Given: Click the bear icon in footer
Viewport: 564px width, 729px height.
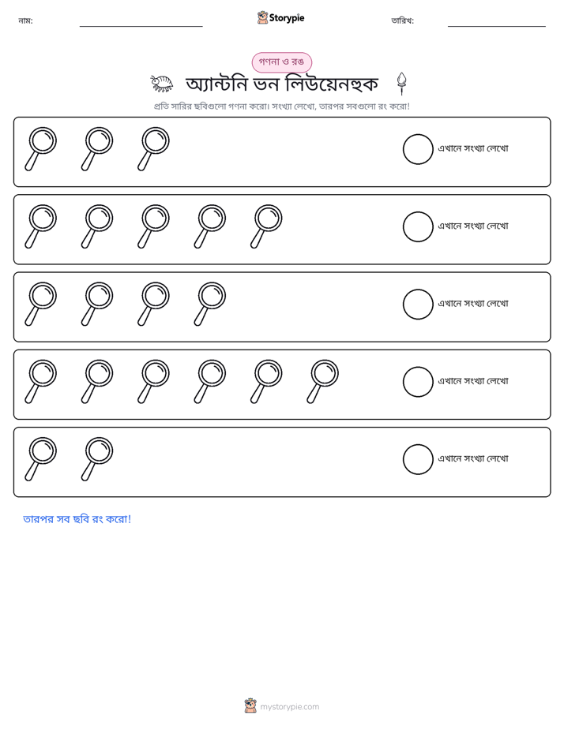Looking at the screenshot, I should (x=250, y=706).
